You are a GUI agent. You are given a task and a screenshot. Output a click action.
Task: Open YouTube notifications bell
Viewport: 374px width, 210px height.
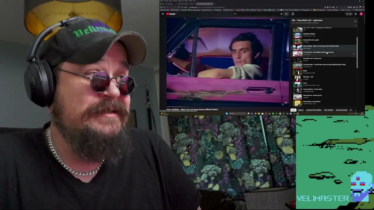(x=356, y=14)
